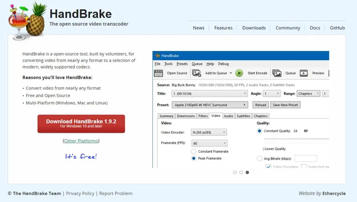
Task: Switch to the Subtitles tab
Action: pos(244,116)
